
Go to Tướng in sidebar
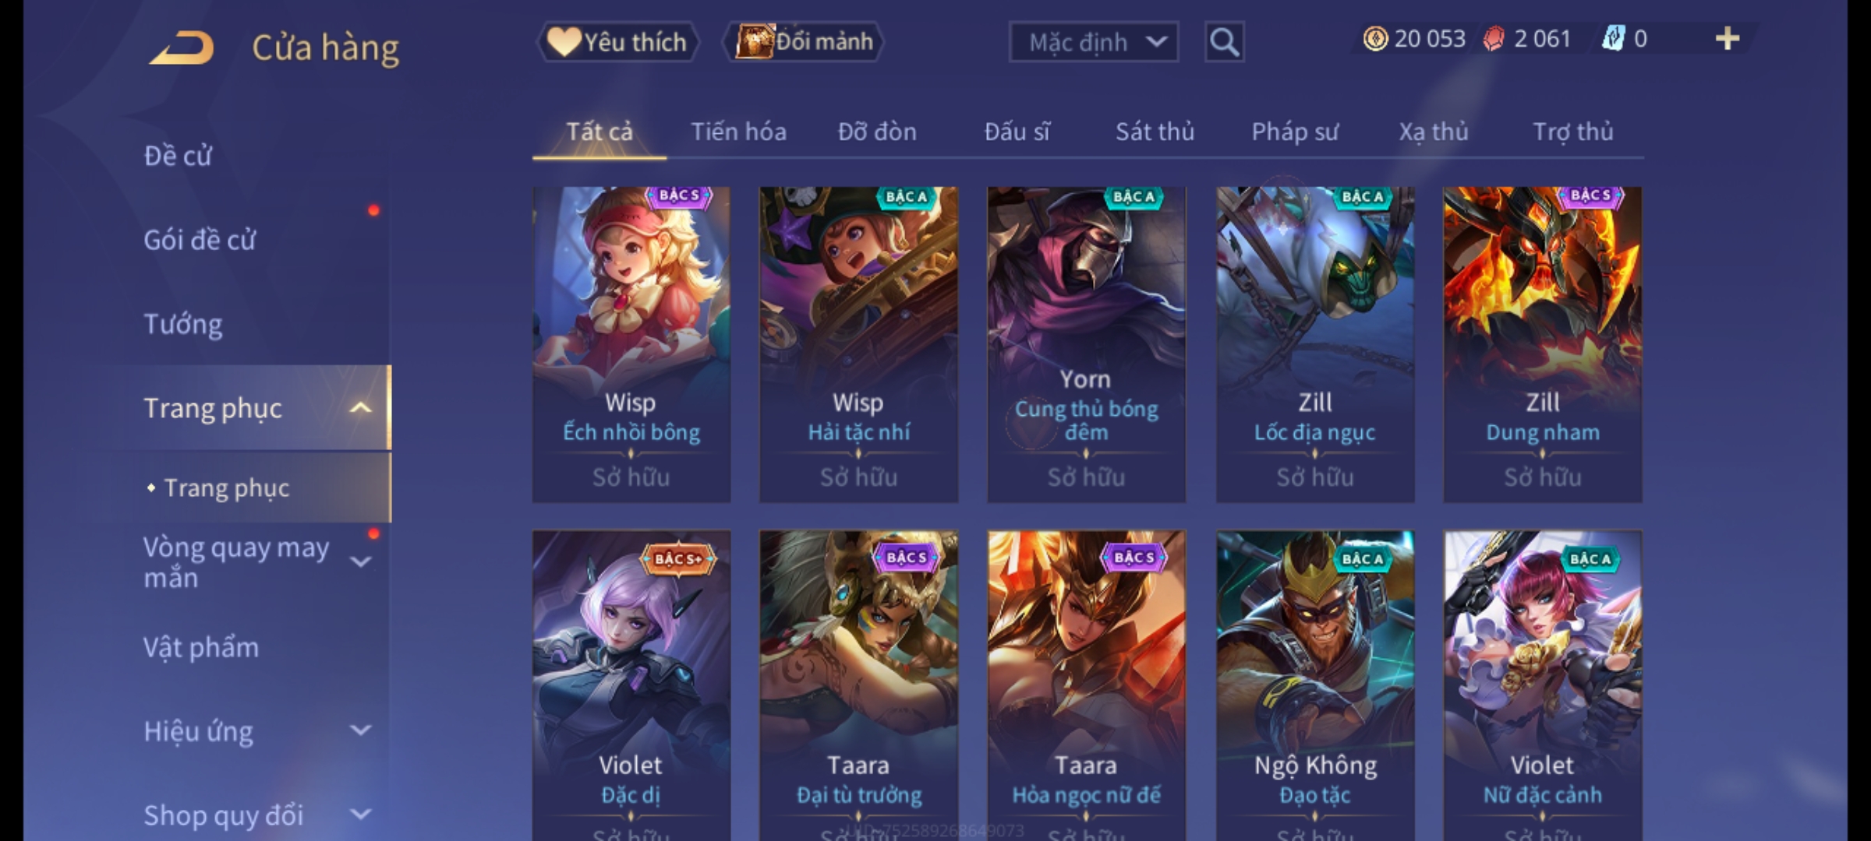coord(183,324)
